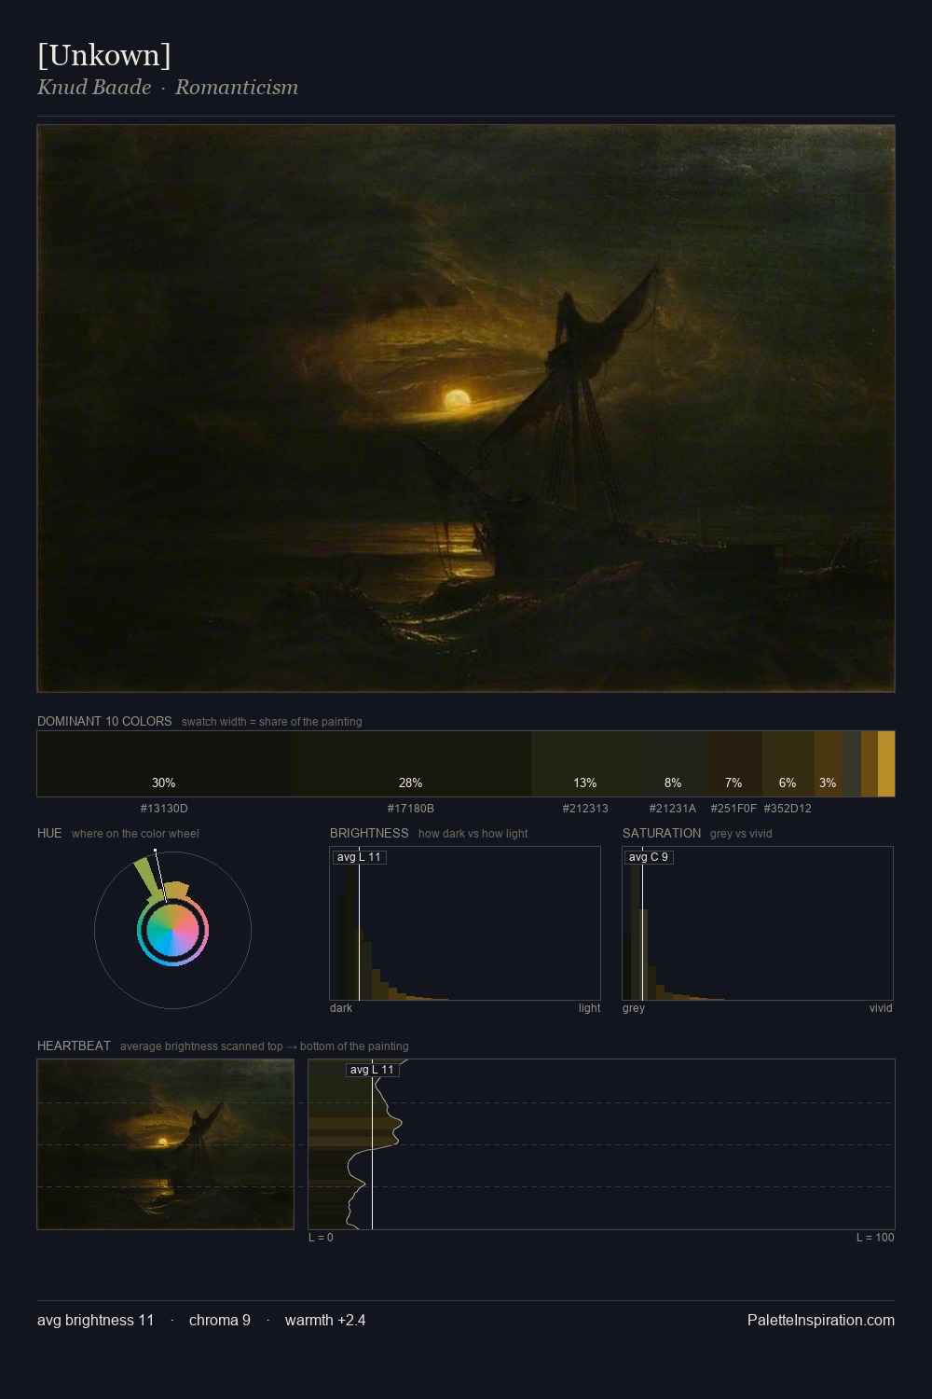Image resolution: width=932 pixels, height=1399 pixels.
Task: Click the 8% dark grey-green swatch
Action: [673, 764]
